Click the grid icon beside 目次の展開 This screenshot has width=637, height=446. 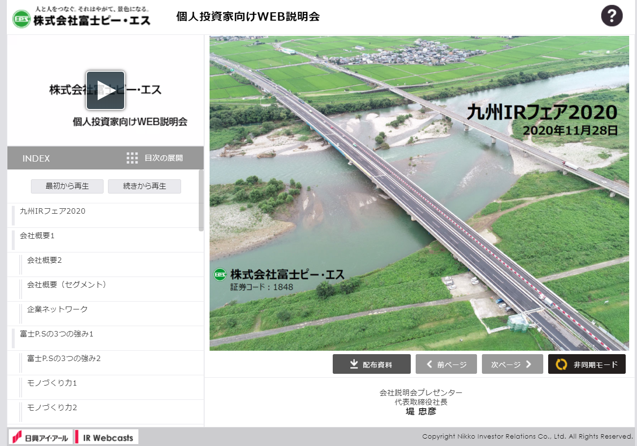coord(132,158)
